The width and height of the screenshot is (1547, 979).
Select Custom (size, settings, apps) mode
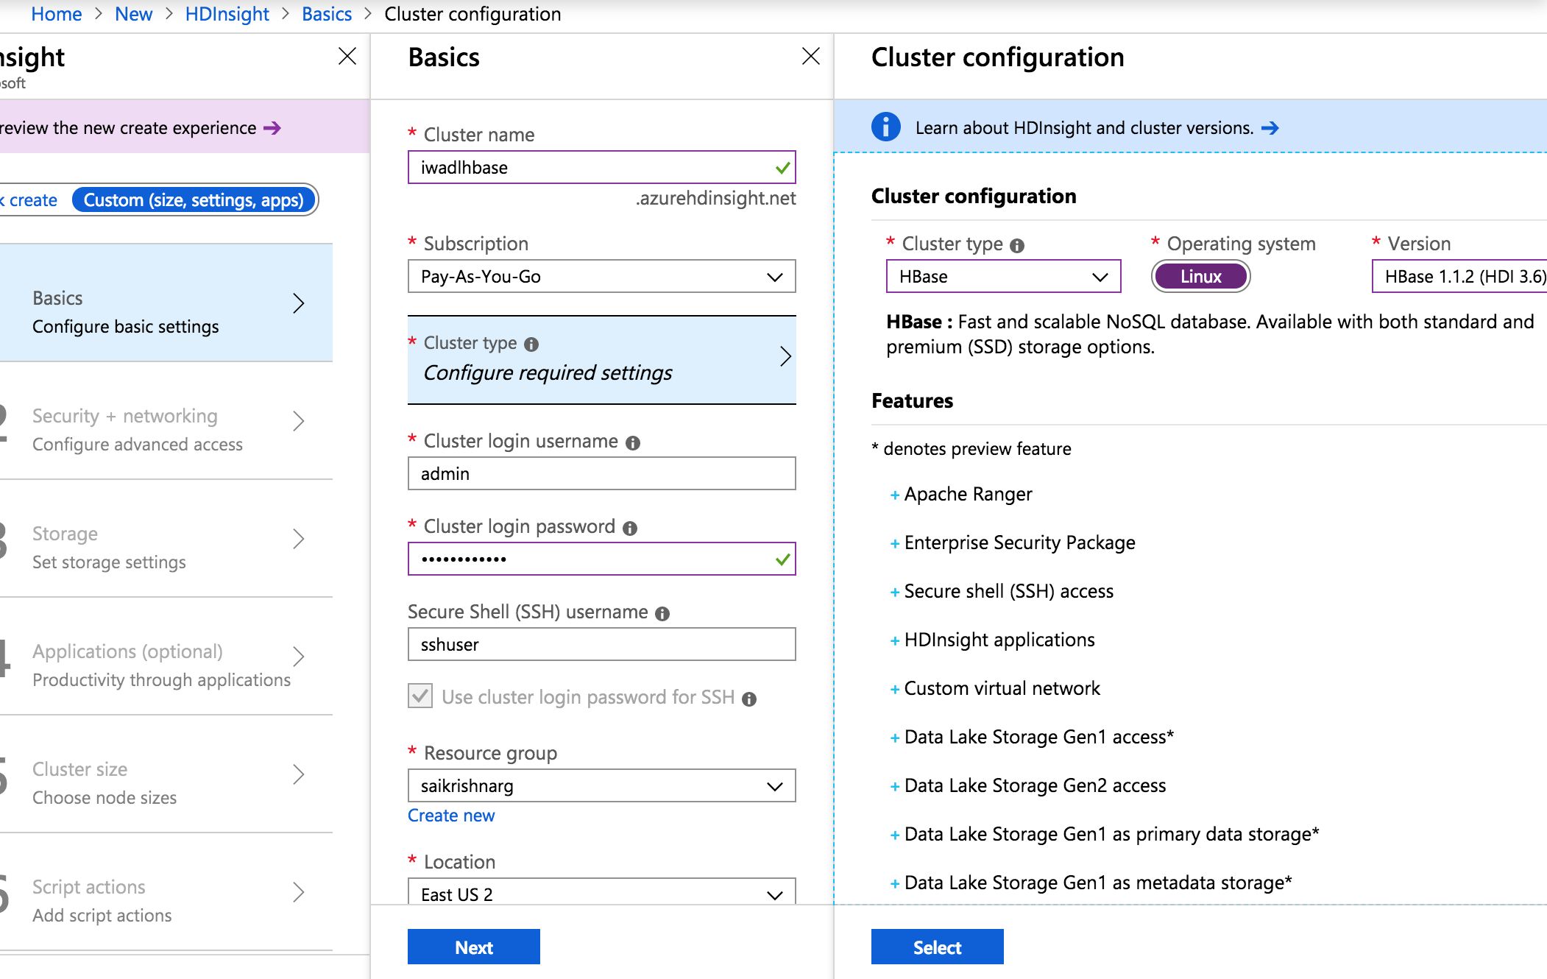[194, 199]
